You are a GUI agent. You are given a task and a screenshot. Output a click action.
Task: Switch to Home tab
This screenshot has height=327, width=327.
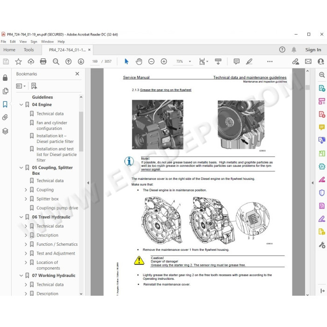pos(9,50)
